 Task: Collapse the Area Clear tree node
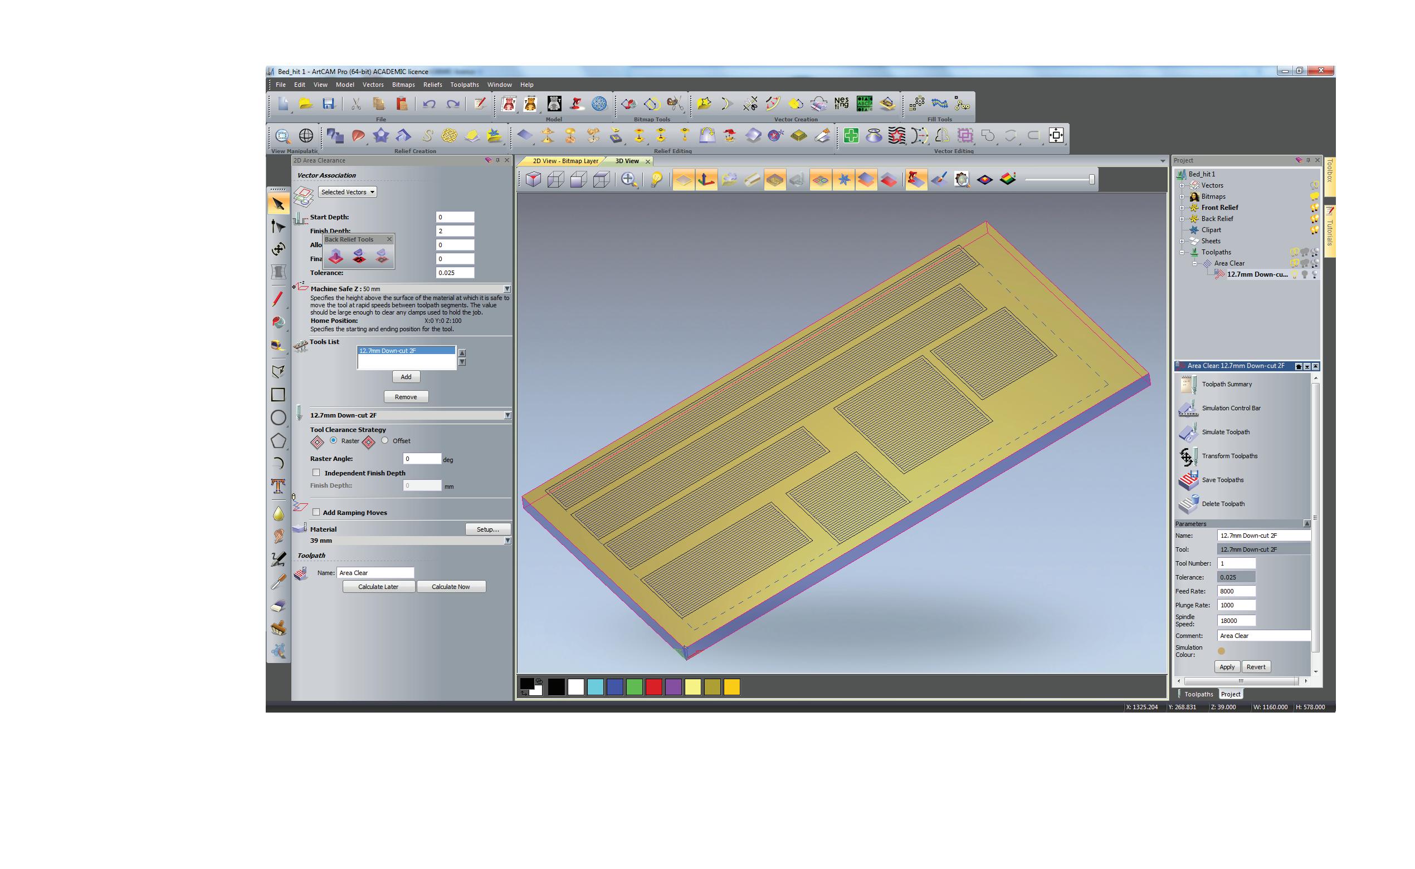tap(1194, 263)
